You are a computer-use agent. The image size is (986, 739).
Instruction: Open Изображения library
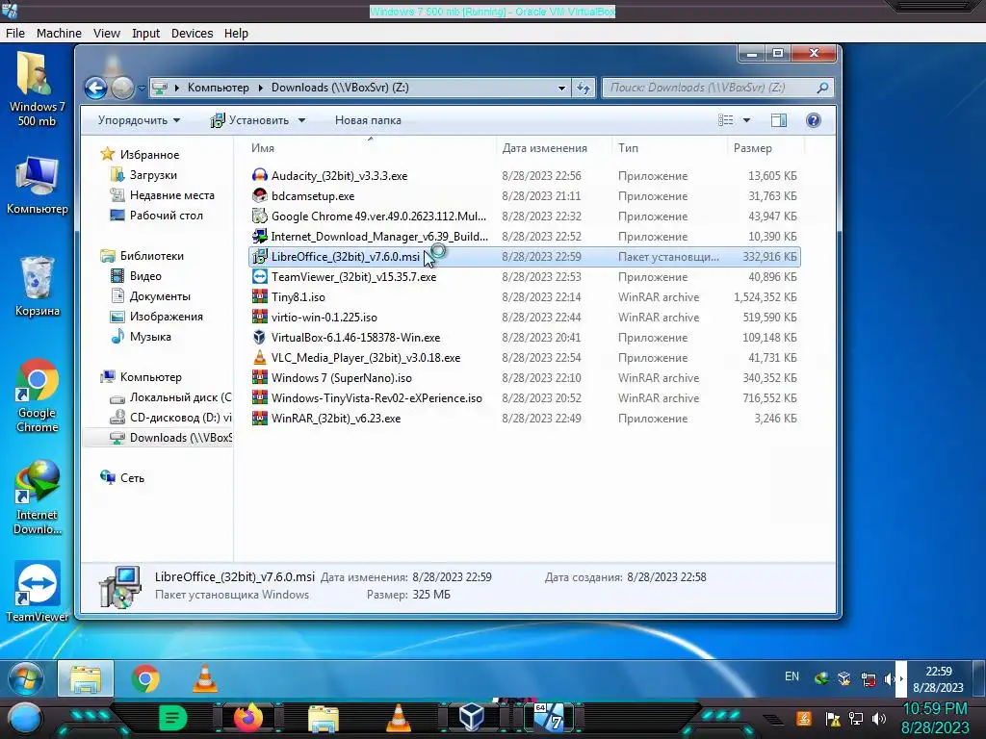coord(166,316)
